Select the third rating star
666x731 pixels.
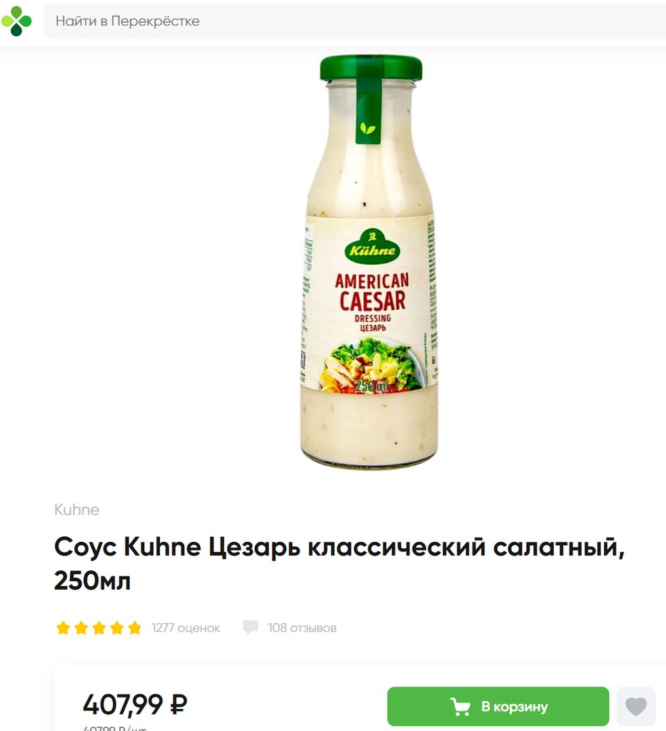tap(99, 628)
